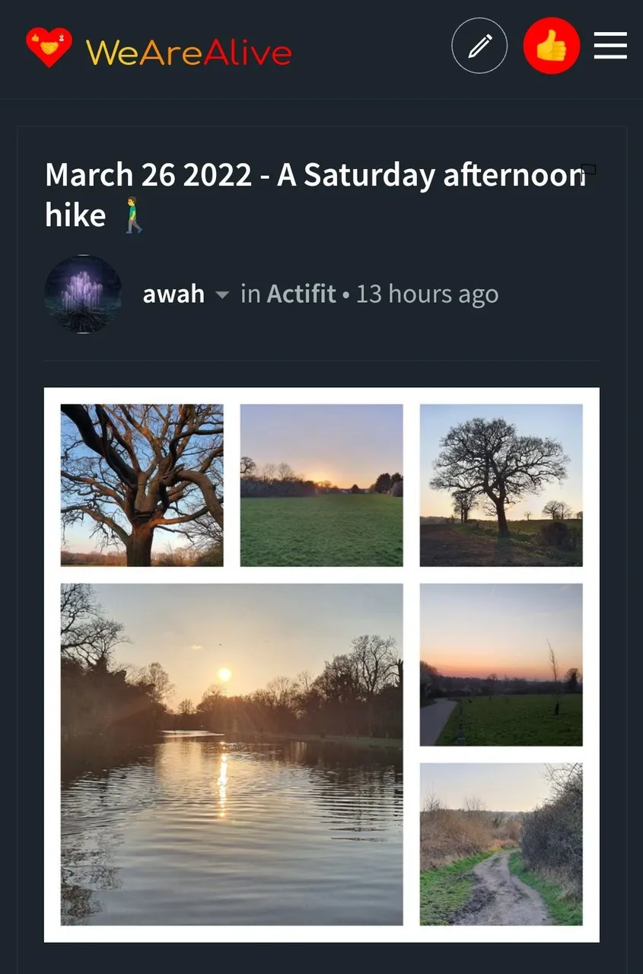The width and height of the screenshot is (643, 974).
Task: Expand the dropdown arrow beside awah
Action: 222,294
